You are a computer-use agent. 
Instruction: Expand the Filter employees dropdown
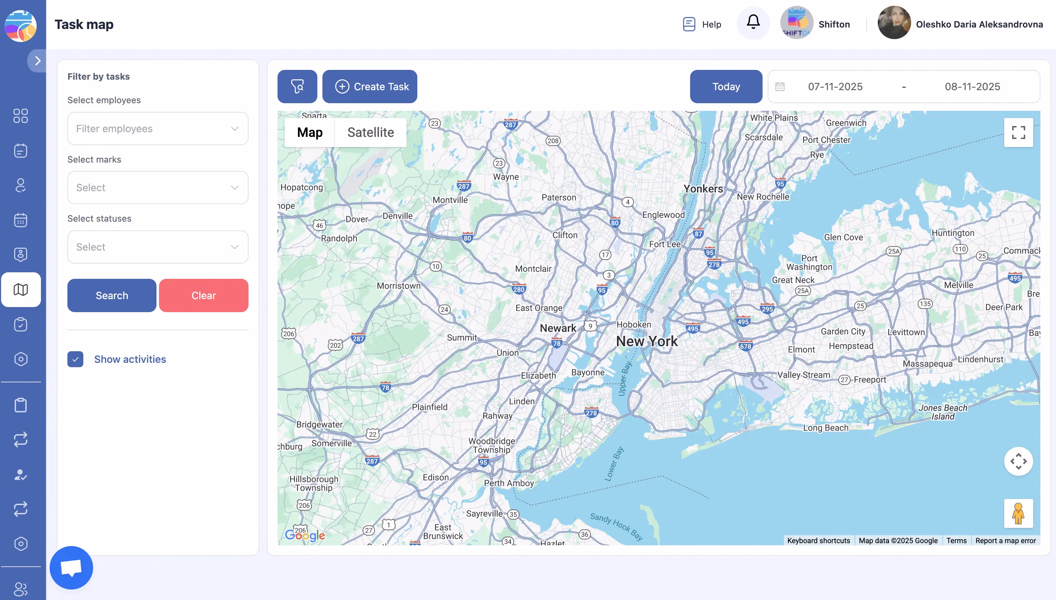tap(158, 128)
